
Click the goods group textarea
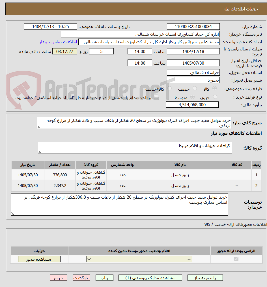pos(135,148)
